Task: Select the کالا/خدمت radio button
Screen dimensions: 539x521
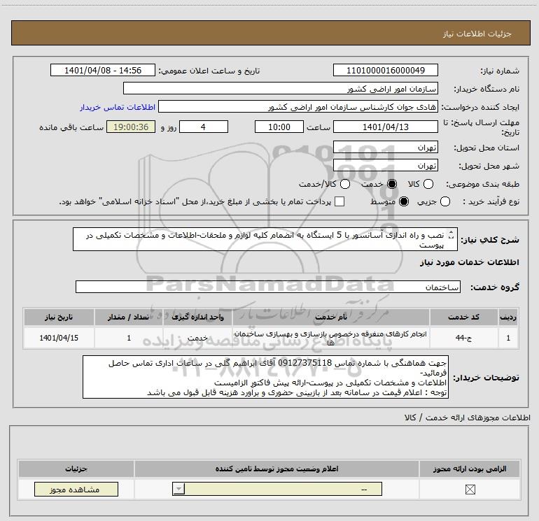Action: pos(345,184)
